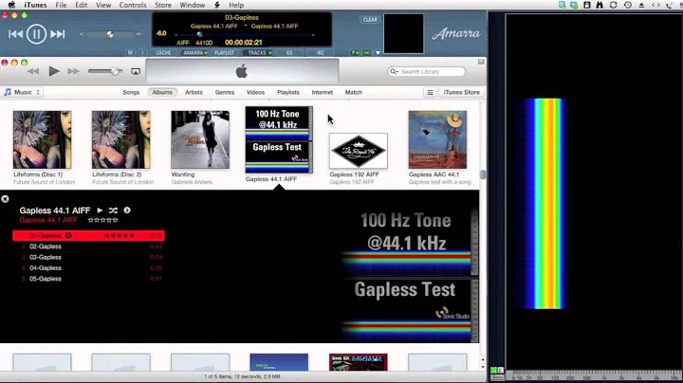This screenshot has height=383, width=683.
Task: Open View menu
Action: pos(103,5)
